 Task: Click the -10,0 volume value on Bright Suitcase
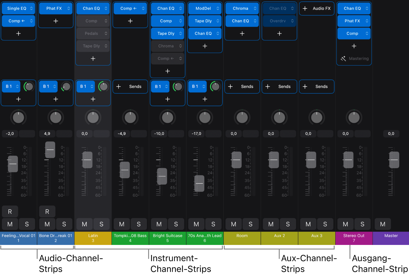coord(159,134)
